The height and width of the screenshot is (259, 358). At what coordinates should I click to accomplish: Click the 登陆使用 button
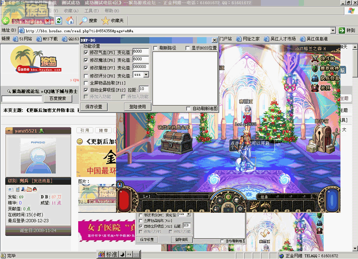[x=137, y=107]
